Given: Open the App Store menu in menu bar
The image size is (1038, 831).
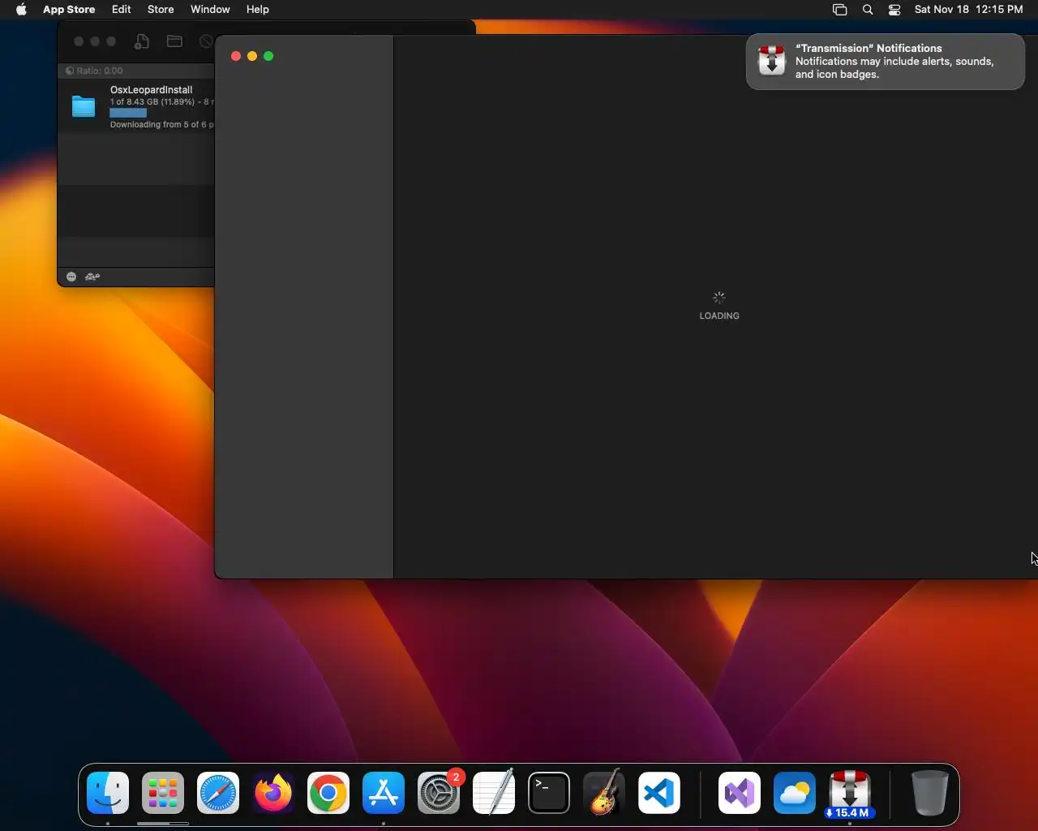Looking at the screenshot, I should pos(69,10).
